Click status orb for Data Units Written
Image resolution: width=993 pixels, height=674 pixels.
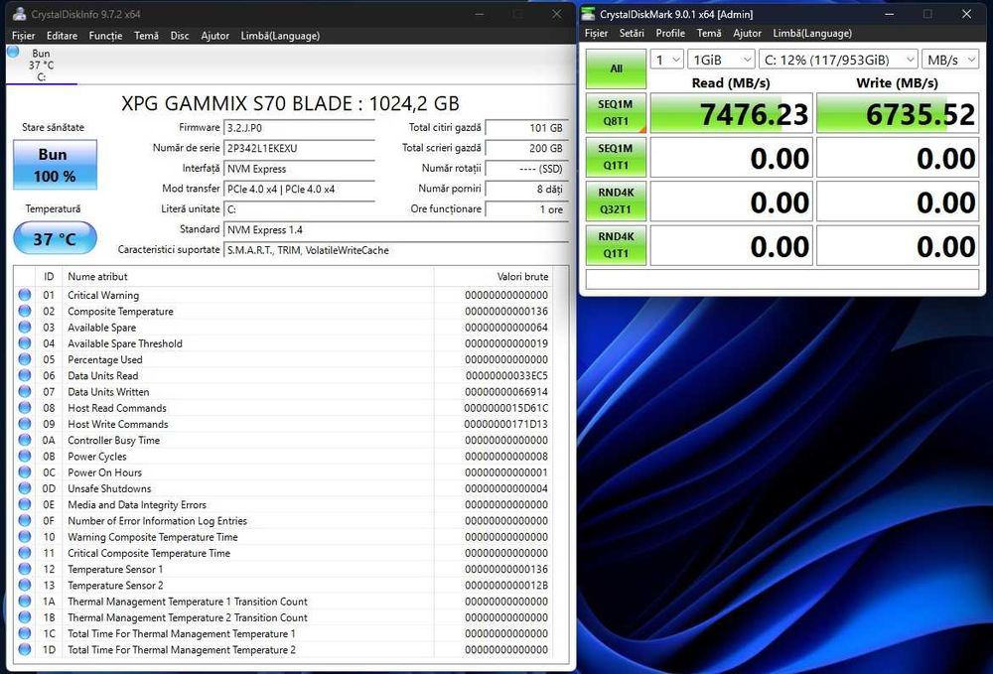click(25, 391)
